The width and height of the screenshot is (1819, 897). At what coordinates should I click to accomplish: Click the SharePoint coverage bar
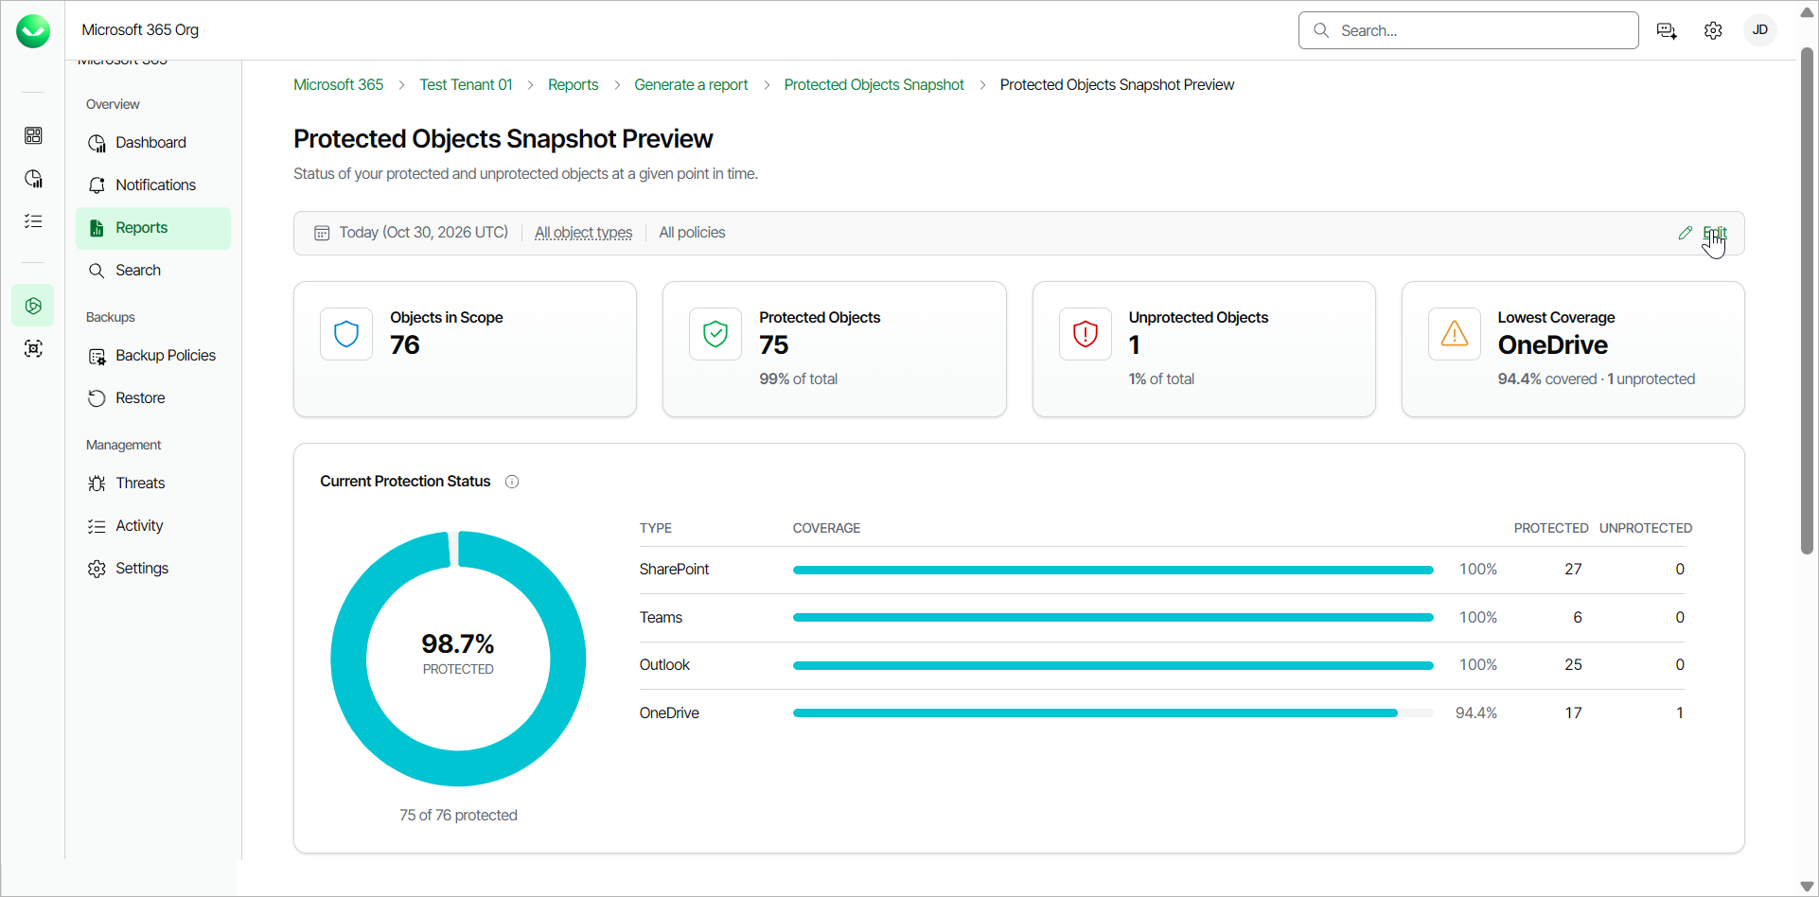pos(1113,570)
